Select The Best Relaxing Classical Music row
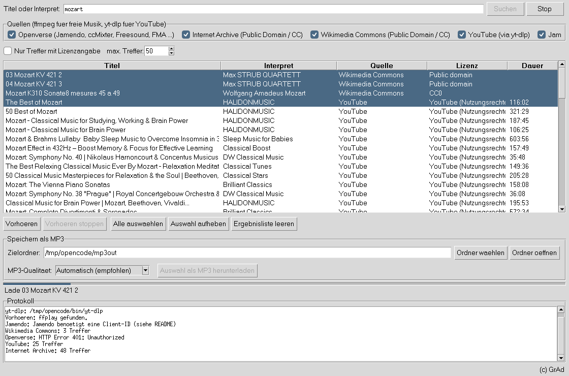 pyautogui.click(x=280, y=166)
